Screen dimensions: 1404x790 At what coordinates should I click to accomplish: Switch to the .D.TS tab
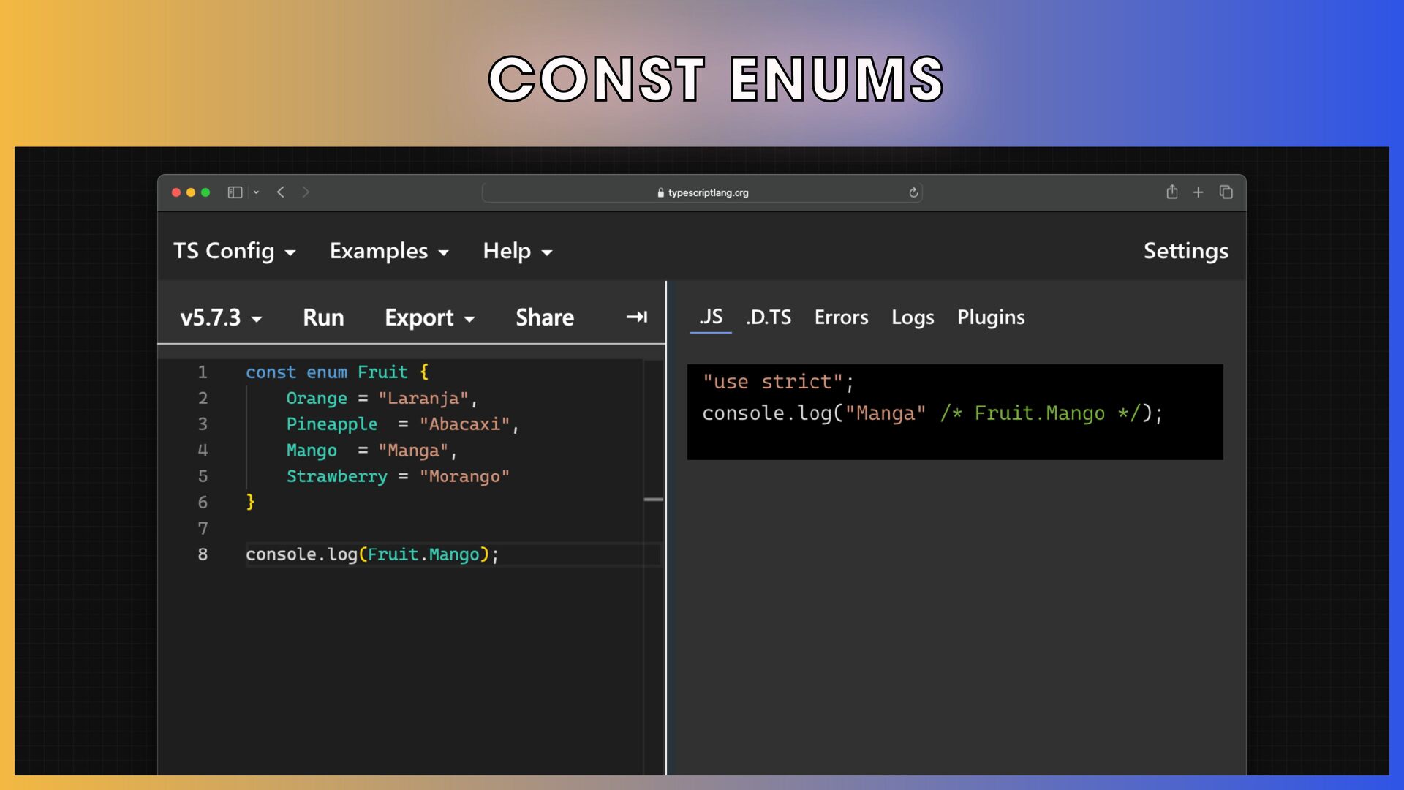tap(769, 317)
